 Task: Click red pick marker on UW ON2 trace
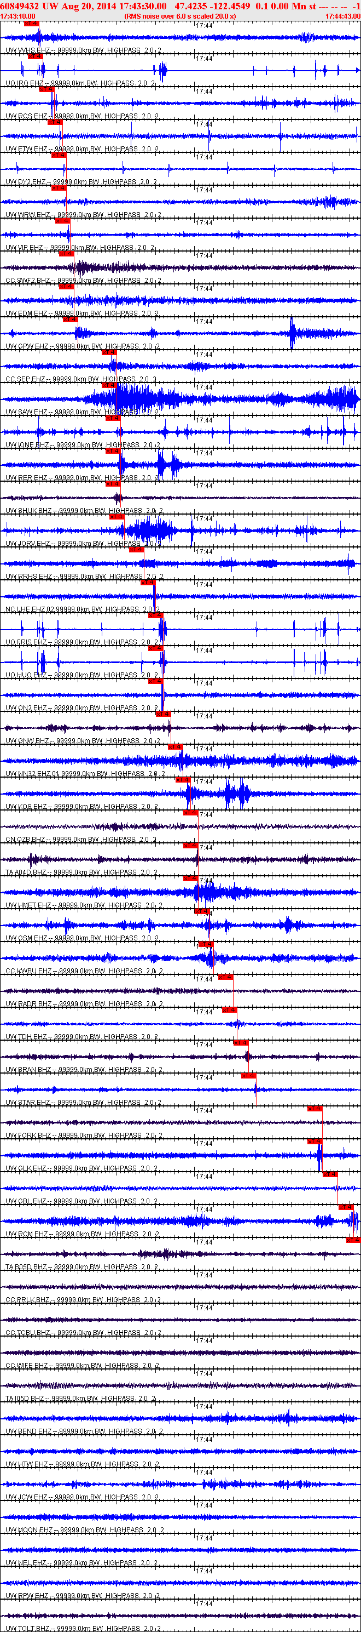coord(155,682)
